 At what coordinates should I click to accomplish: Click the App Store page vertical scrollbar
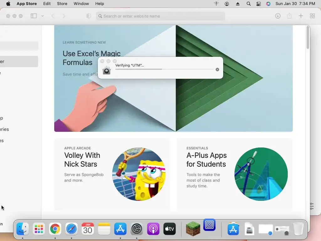pos(308,37)
